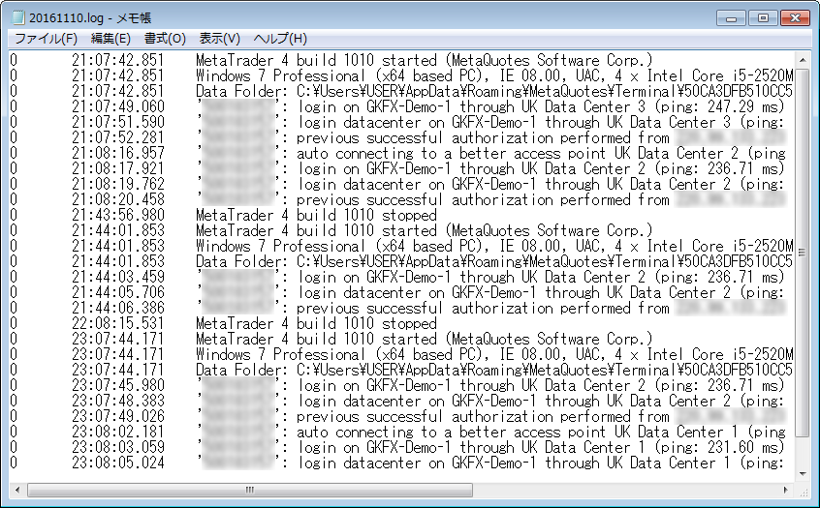Image resolution: width=820 pixels, height=508 pixels.
Task: Click timestamp 23:08:05.024
Action: point(118,463)
